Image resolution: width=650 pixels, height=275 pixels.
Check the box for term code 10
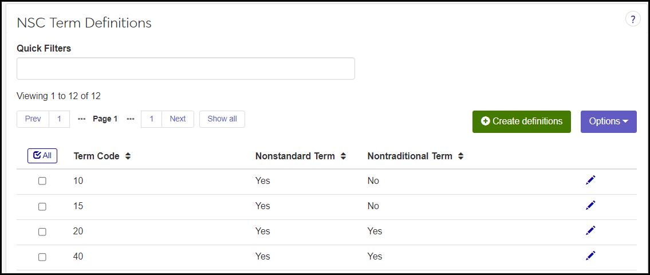pyautogui.click(x=42, y=181)
